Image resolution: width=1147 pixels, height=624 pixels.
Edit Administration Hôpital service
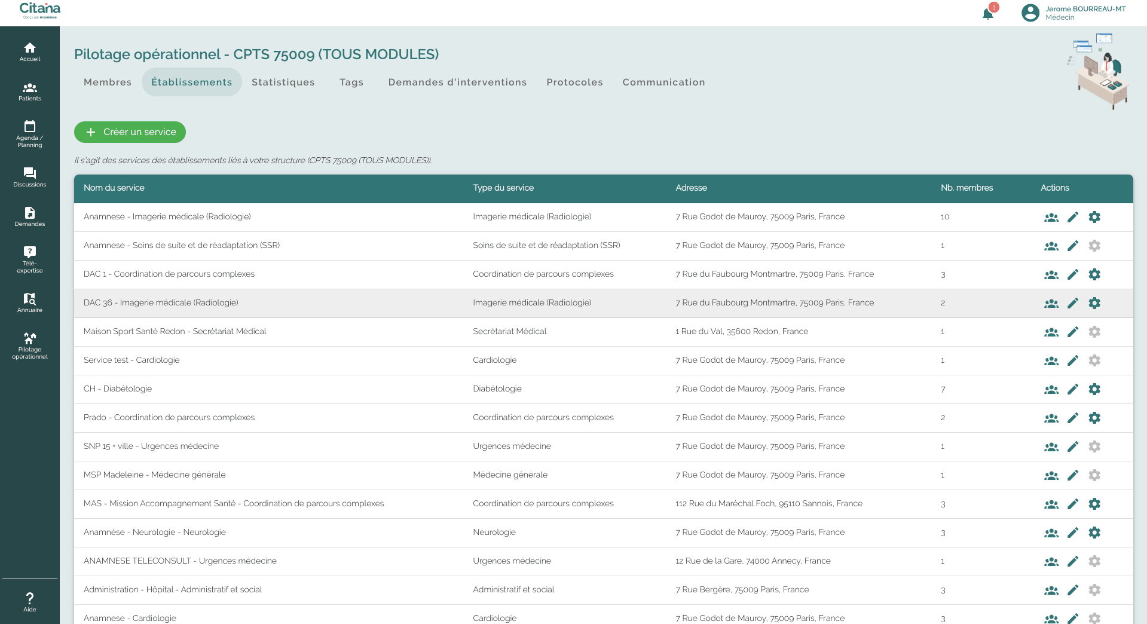(x=1073, y=590)
